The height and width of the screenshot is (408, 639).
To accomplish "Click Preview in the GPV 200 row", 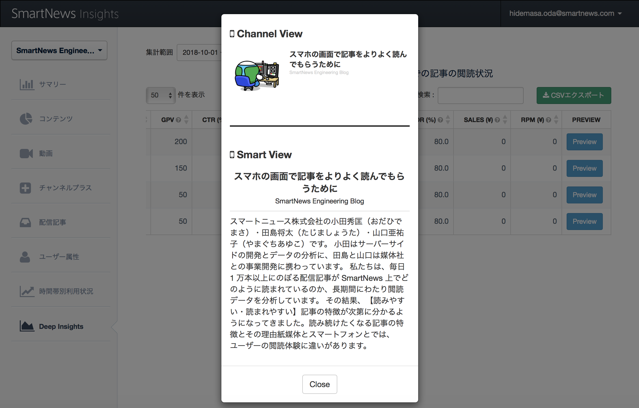I will pos(584,142).
